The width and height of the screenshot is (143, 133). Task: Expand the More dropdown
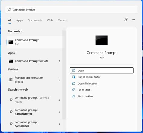tap(62, 20)
